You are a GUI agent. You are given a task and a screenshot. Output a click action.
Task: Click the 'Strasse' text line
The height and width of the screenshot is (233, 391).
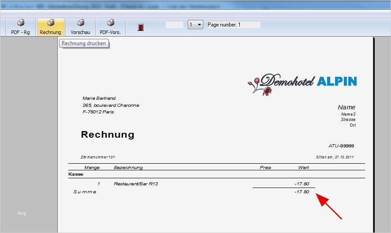(x=348, y=120)
